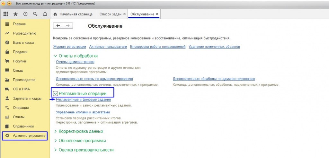Open the Журнал регистрации link
The width and height of the screenshot is (329, 158).
point(69,47)
